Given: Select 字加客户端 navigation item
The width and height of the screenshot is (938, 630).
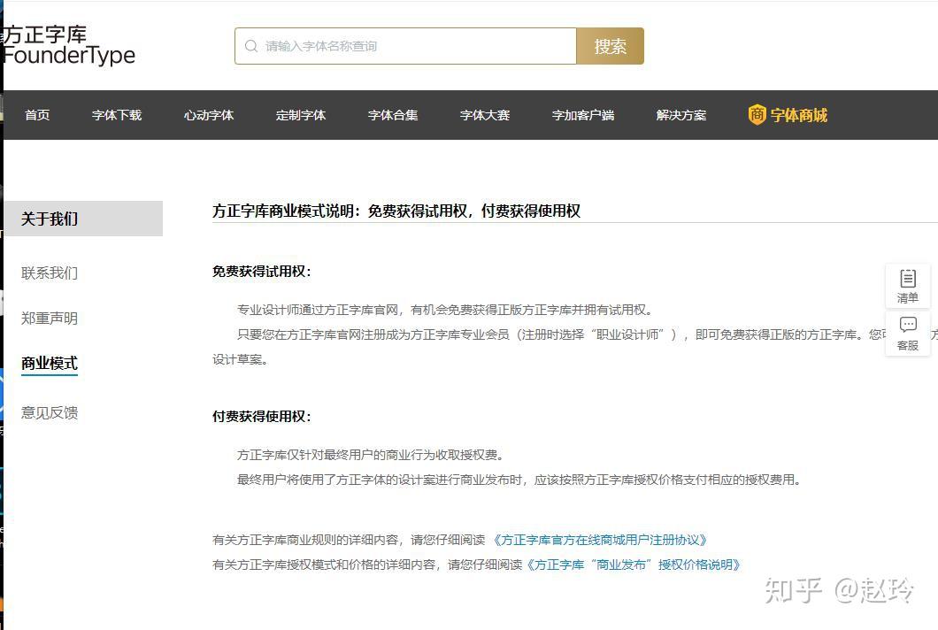Looking at the screenshot, I should (x=582, y=115).
